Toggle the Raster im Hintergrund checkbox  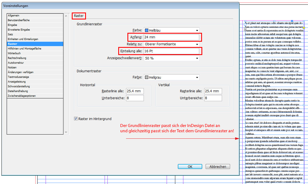coord(76,119)
